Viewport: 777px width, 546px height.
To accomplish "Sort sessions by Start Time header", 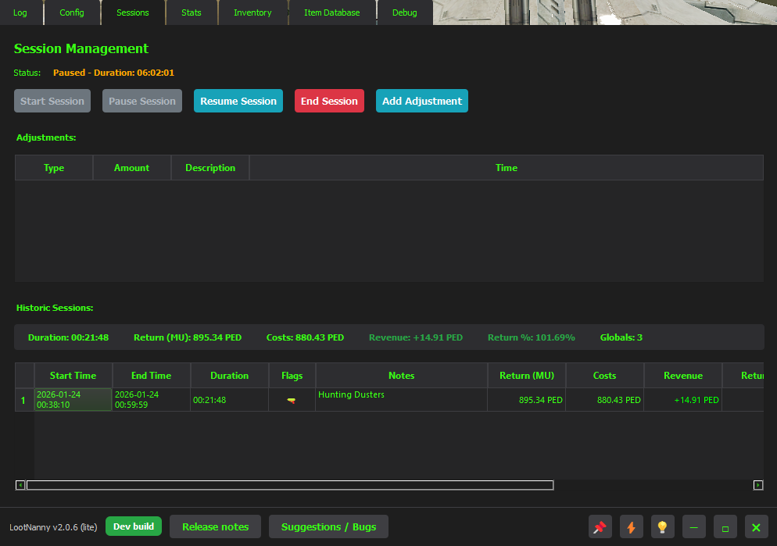I will click(73, 375).
